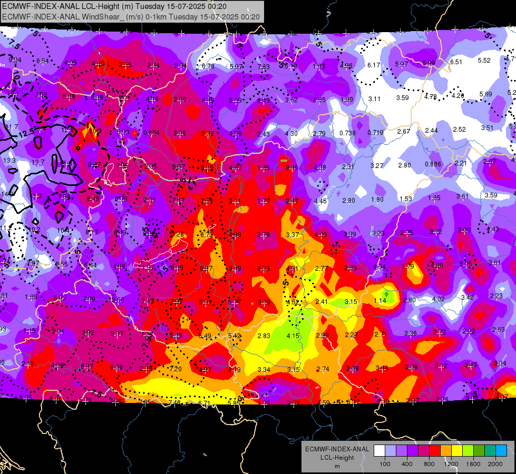The width and height of the screenshot is (516, 474).
Task: Click the wind shear value 0.804
Action: pyautogui.click(x=152, y=133)
